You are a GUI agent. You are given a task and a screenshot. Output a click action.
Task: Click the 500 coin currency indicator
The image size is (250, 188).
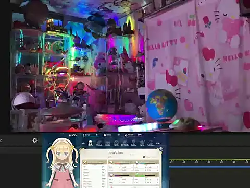(73, 135)
